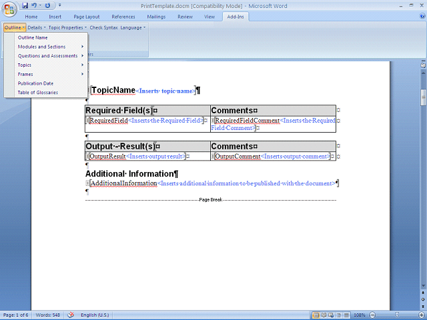Click the spelling check status icon
Viewport: 427px width, 320px height.
(71, 315)
